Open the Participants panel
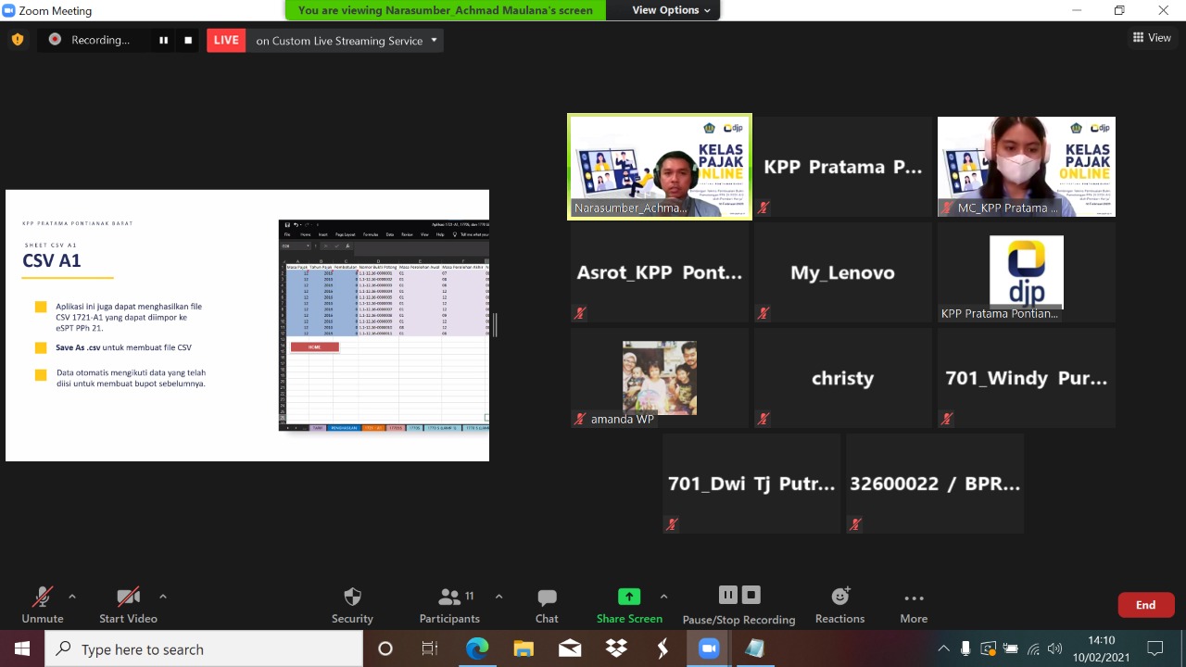 (x=449, y=597)
